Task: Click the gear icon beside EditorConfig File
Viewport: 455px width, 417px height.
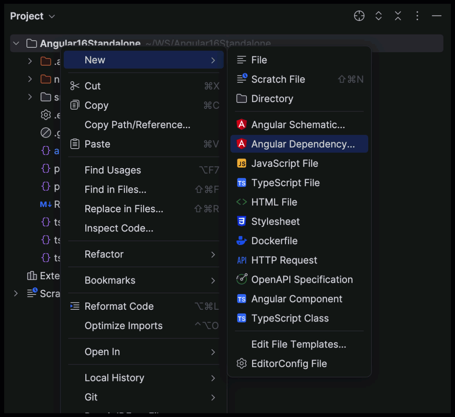Action: pos(242,364)
